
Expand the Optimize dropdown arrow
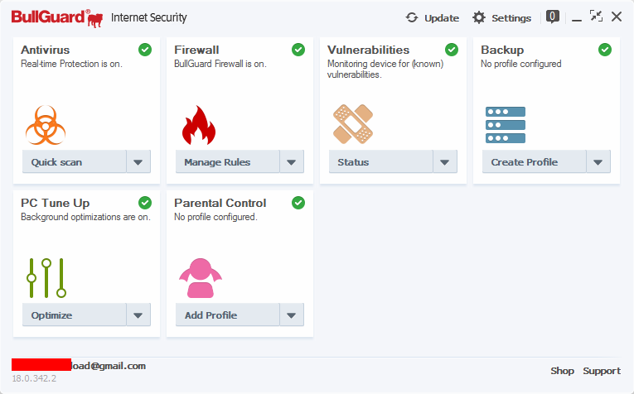pos(138,315)
